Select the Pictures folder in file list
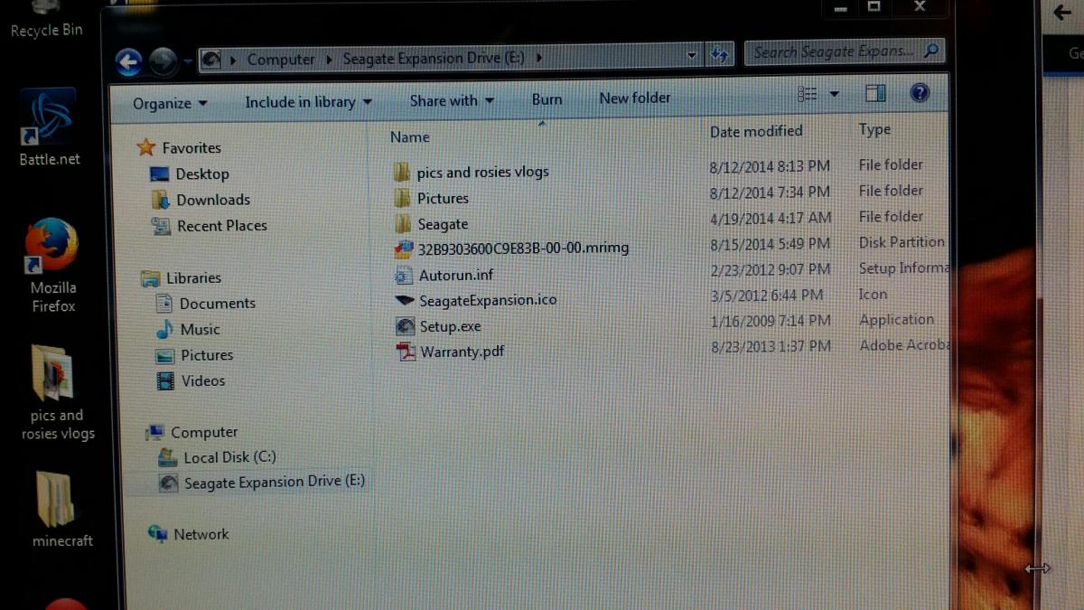Screen dimensions: 1084x610 click(443, 199)
